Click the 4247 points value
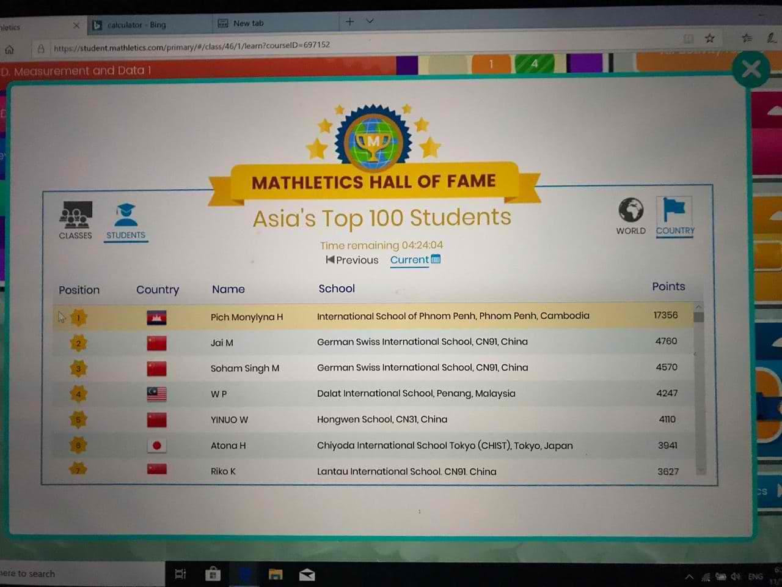This screenshot has width=782, height=587. click(667, 393)
